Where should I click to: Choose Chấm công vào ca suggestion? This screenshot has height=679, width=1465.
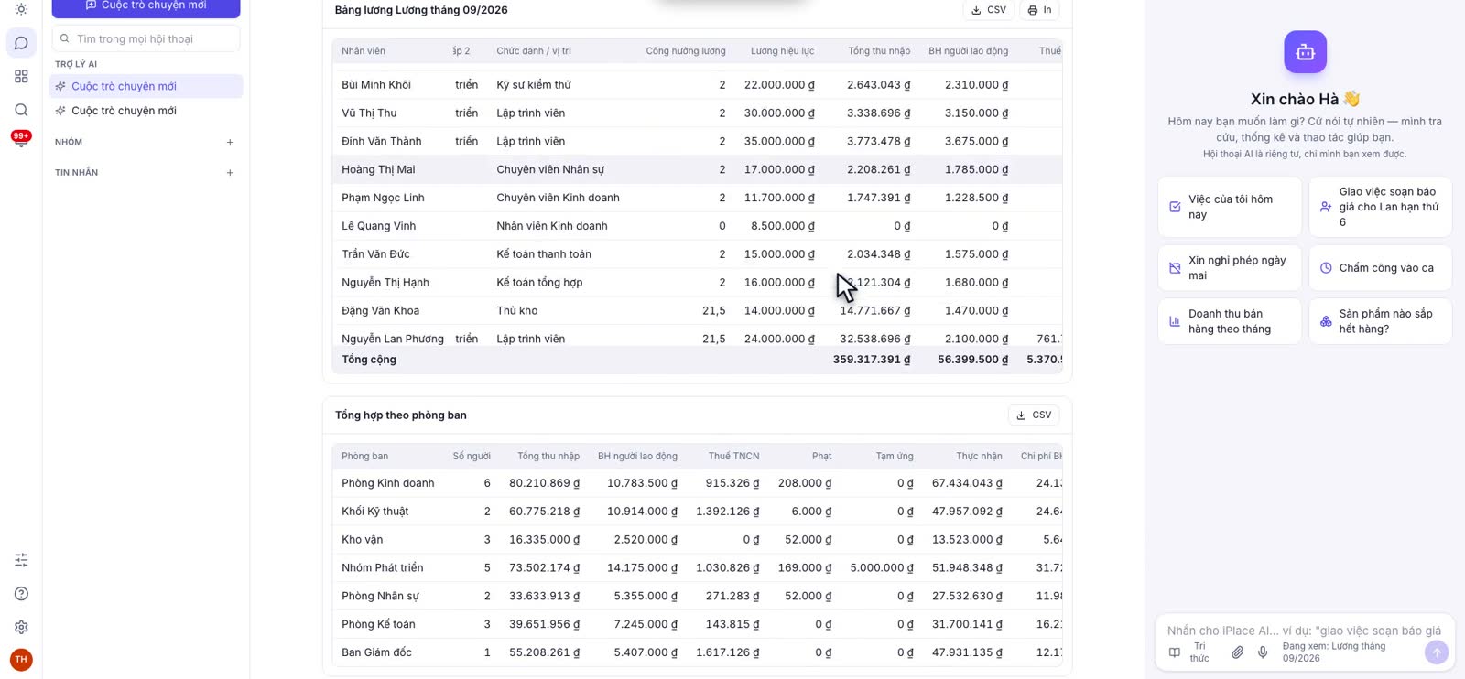click(x=1381, y=268)
